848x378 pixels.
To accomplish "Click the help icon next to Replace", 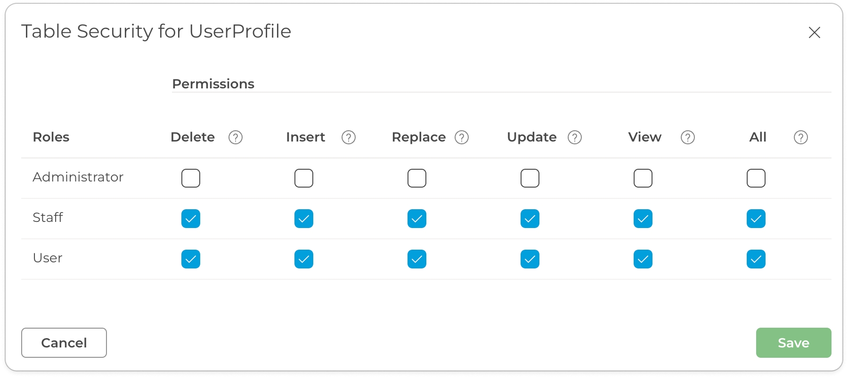I will click(x=462, y=137).
